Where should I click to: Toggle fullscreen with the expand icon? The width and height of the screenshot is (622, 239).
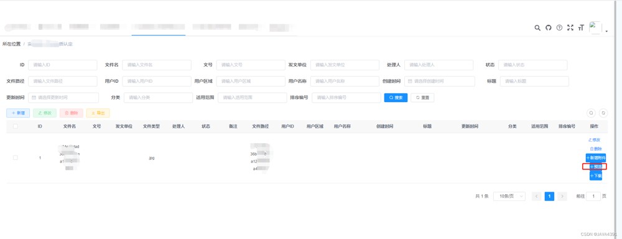pos(570,28)
